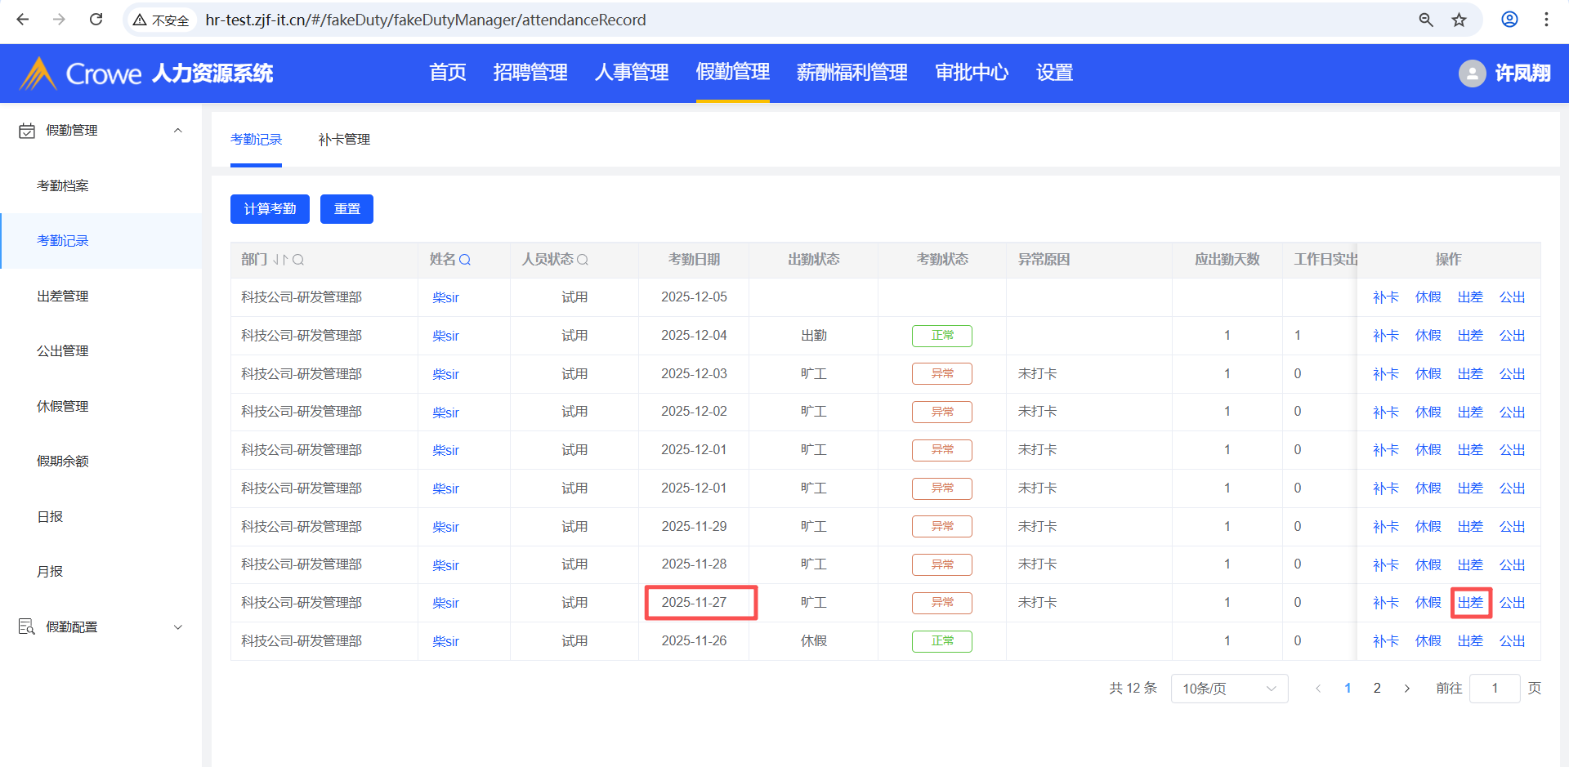Open the 10条/页 page size dropdown
The image size is (1569, 767).
point(1228,689)
